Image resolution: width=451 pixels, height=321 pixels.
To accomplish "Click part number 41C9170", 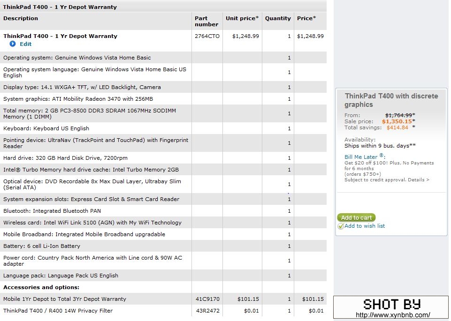I will tap(207, 299).
